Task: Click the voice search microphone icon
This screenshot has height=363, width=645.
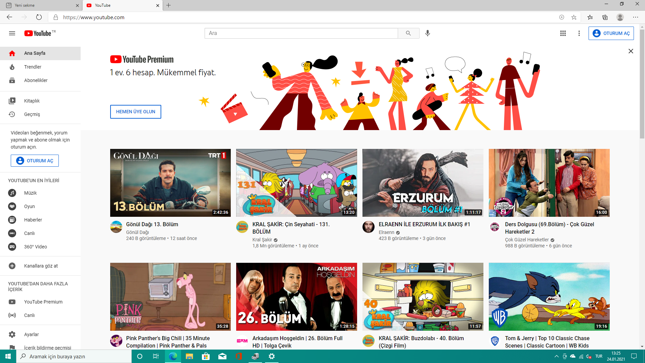Action: pos(427,33)
